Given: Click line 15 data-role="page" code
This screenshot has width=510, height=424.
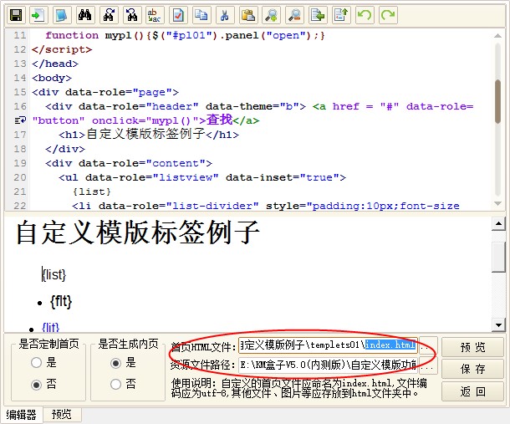Looking at the screenshot, I should click(x=105, y=93).
